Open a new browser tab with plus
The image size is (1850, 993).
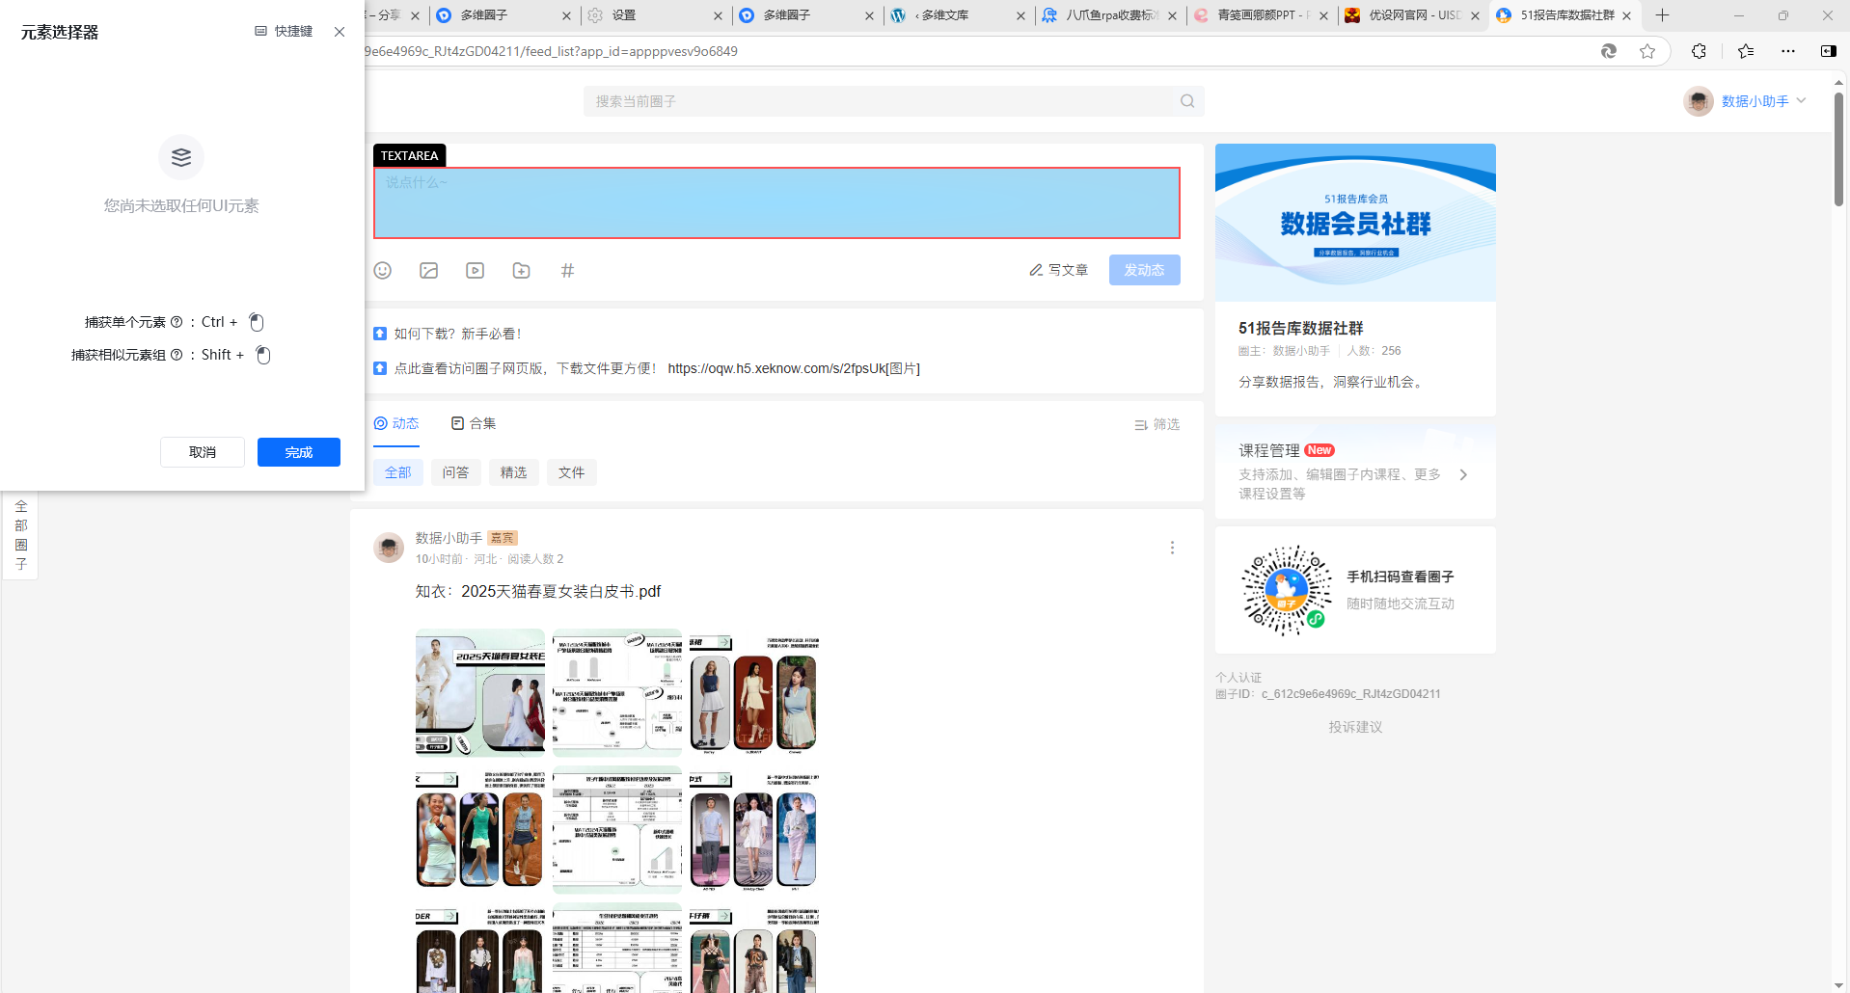[x=1662, y=15]
